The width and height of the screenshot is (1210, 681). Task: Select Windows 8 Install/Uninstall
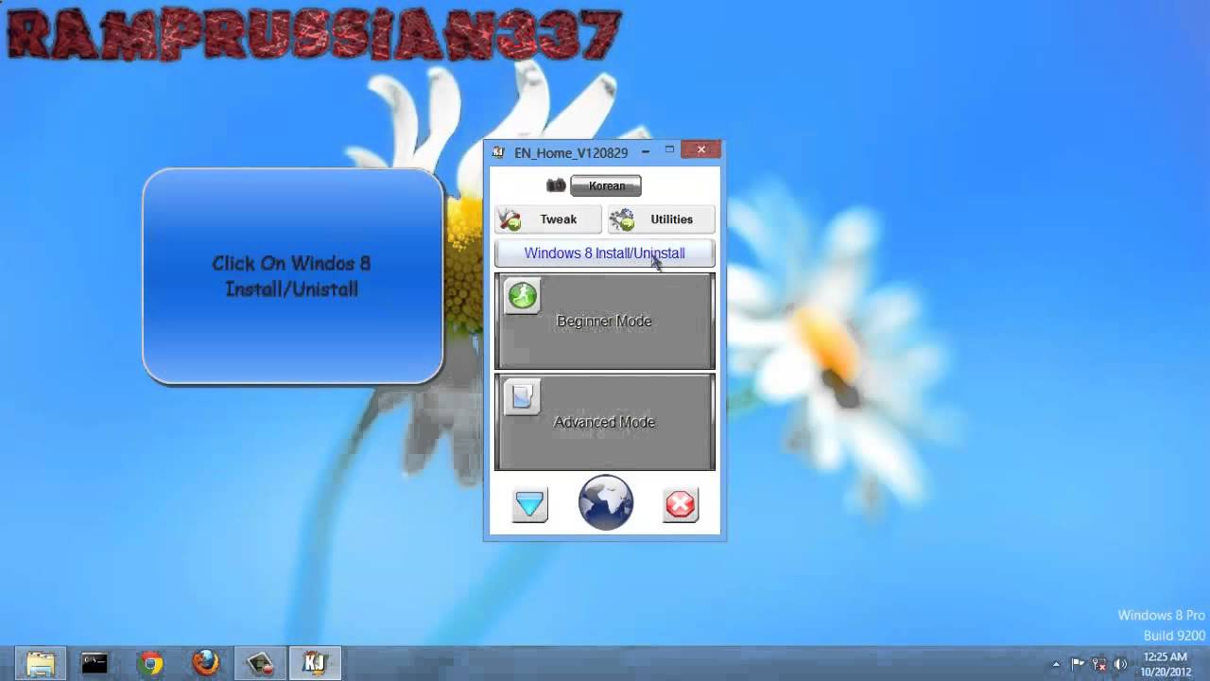pyautogui.click(x=605, y=253)
